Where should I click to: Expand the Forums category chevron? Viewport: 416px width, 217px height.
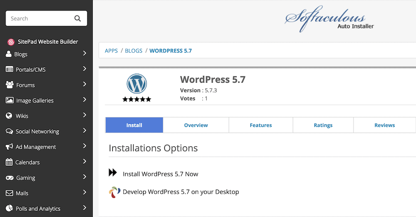[84, 84]
